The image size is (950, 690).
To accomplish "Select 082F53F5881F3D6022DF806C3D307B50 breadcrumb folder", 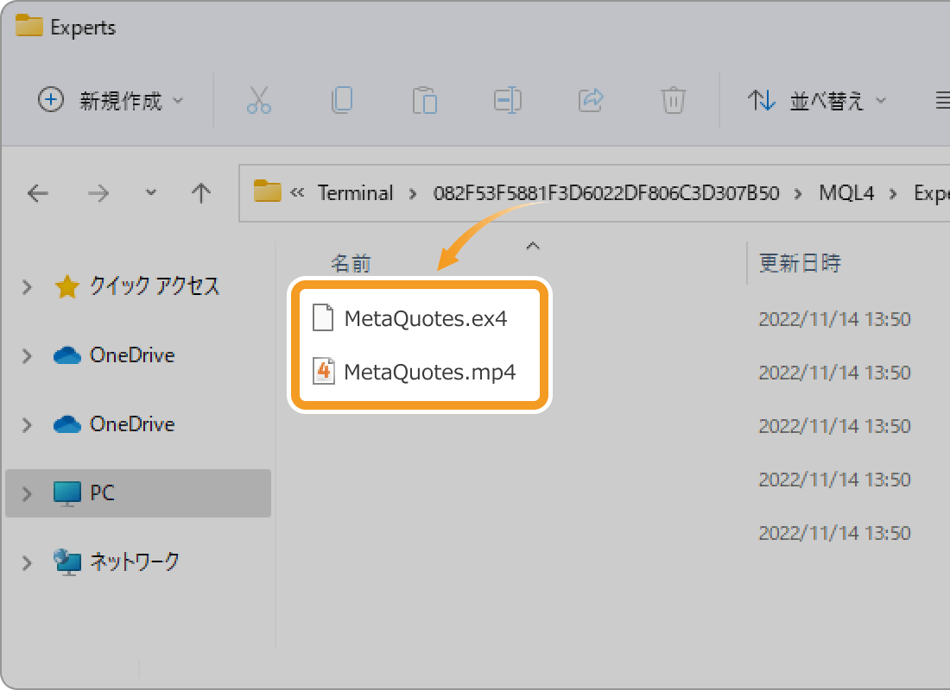I will 606,193.
